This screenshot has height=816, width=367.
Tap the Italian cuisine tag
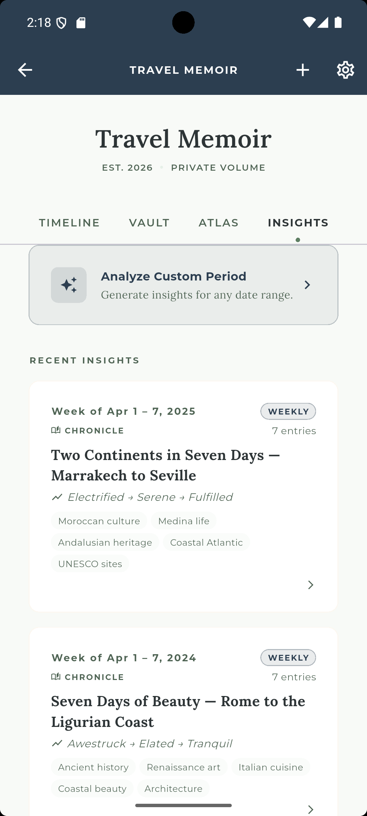[x=271, y=767]
